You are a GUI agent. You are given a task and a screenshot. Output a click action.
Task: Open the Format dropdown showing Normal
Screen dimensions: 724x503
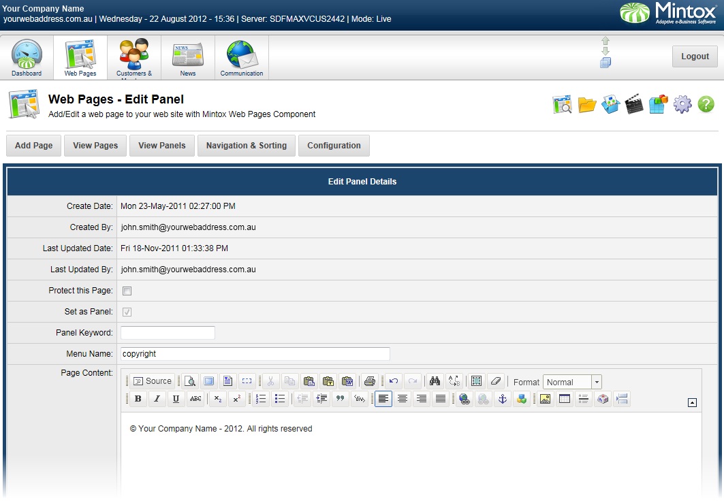pos(571,382)
